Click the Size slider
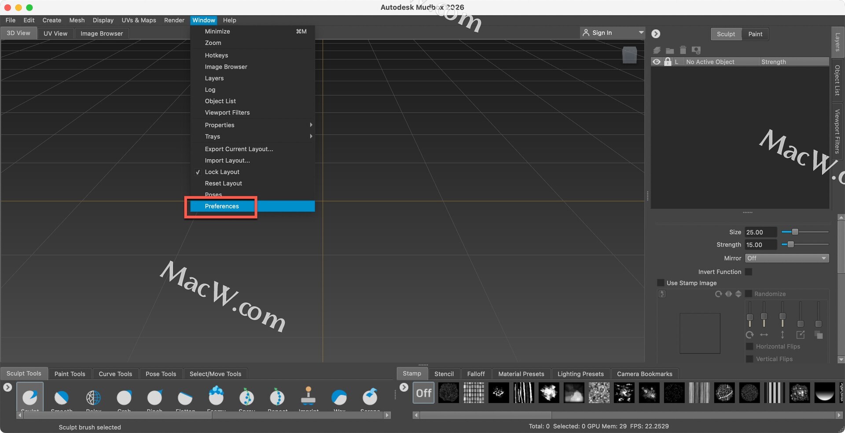The image size is (845, 433). point(805,232)
